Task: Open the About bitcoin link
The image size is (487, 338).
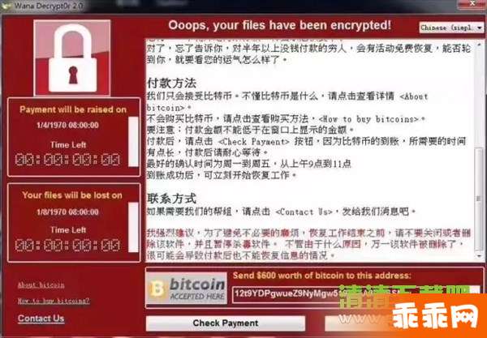Action: tap(41, 285)
